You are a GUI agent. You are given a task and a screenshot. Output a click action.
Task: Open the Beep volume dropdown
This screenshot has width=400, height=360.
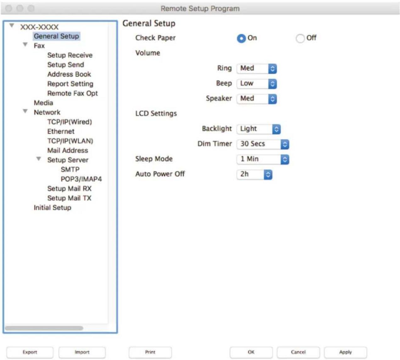(x=257, y=84)
